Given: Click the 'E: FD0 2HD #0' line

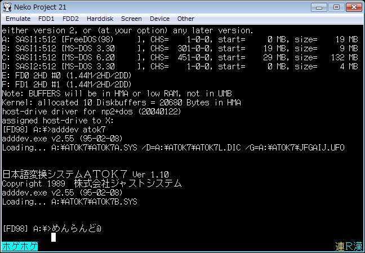Looking at the screenshot, I should point(66,76).
